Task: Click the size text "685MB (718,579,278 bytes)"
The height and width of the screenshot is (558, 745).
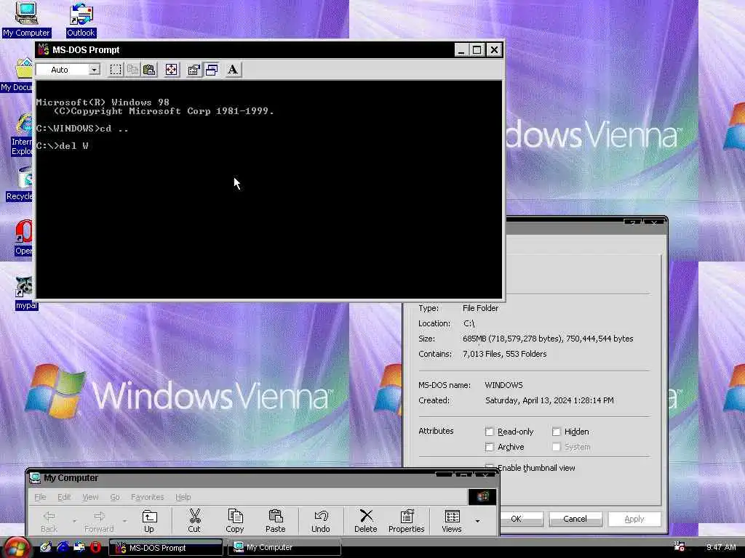Action: pyautogui.click(x=512, y=339)
